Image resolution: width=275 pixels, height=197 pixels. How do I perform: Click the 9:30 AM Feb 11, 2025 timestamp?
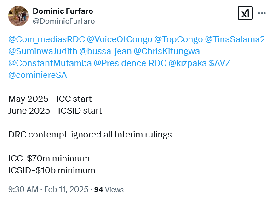click(x=48, y=189)
